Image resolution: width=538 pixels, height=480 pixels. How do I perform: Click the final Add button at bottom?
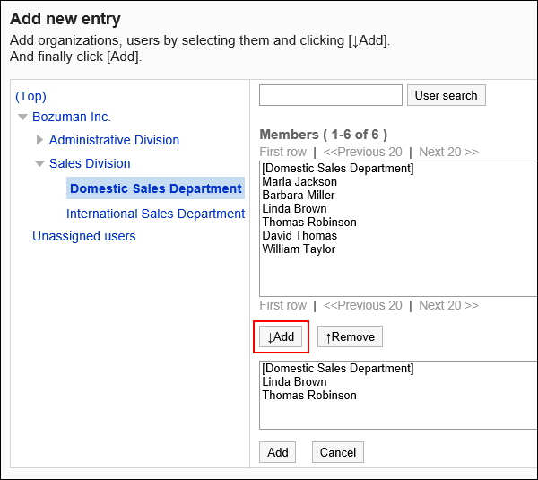pyautogui.click(x=277, y=452)
